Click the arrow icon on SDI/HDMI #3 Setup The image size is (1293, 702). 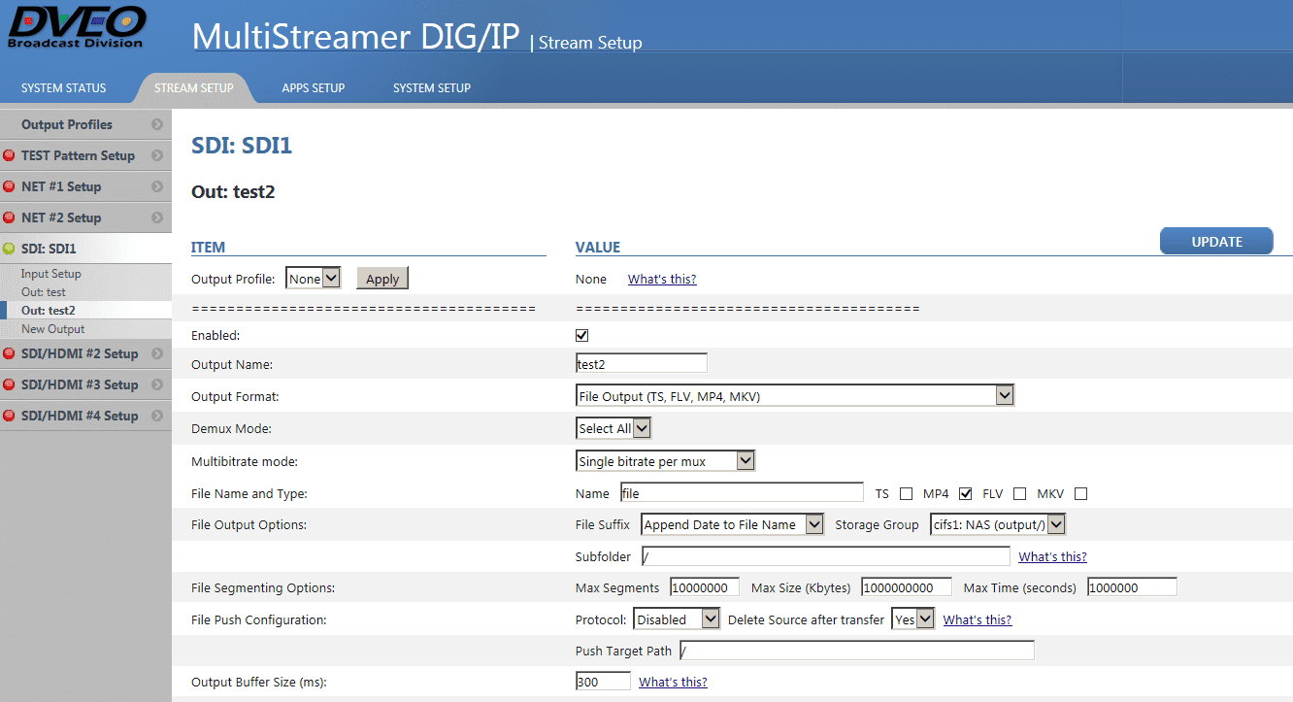point(157,384)
